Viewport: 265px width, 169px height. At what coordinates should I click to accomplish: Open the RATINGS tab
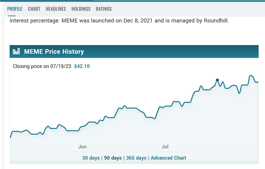[x=104, y=9]
